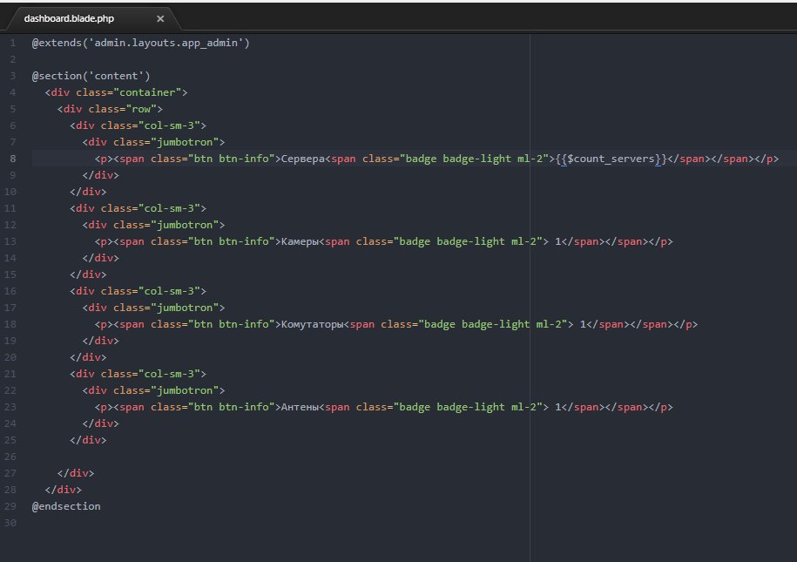Click jumbotron div on line 7

(x=153, y=142)
